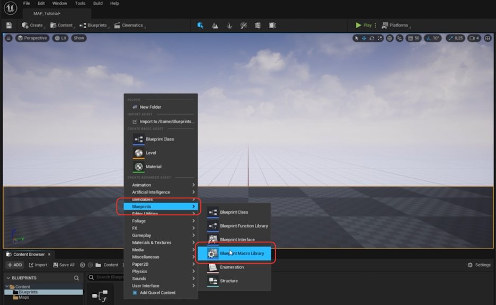Open the Window menu

click(x=59, y=3)
